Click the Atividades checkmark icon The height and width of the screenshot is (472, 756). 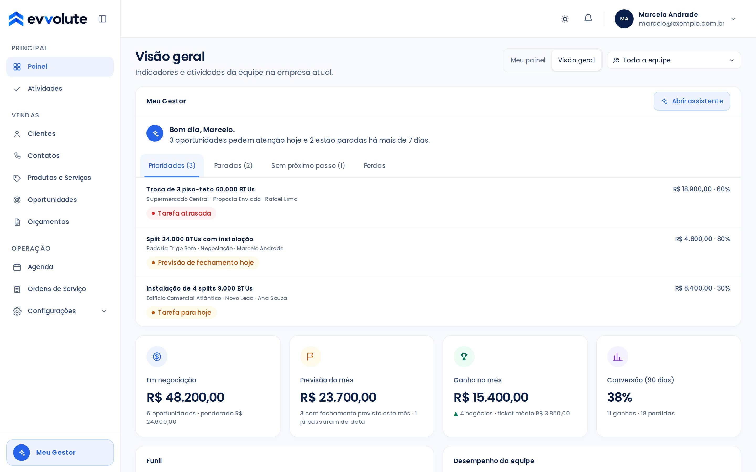click(x=17, y=89)
